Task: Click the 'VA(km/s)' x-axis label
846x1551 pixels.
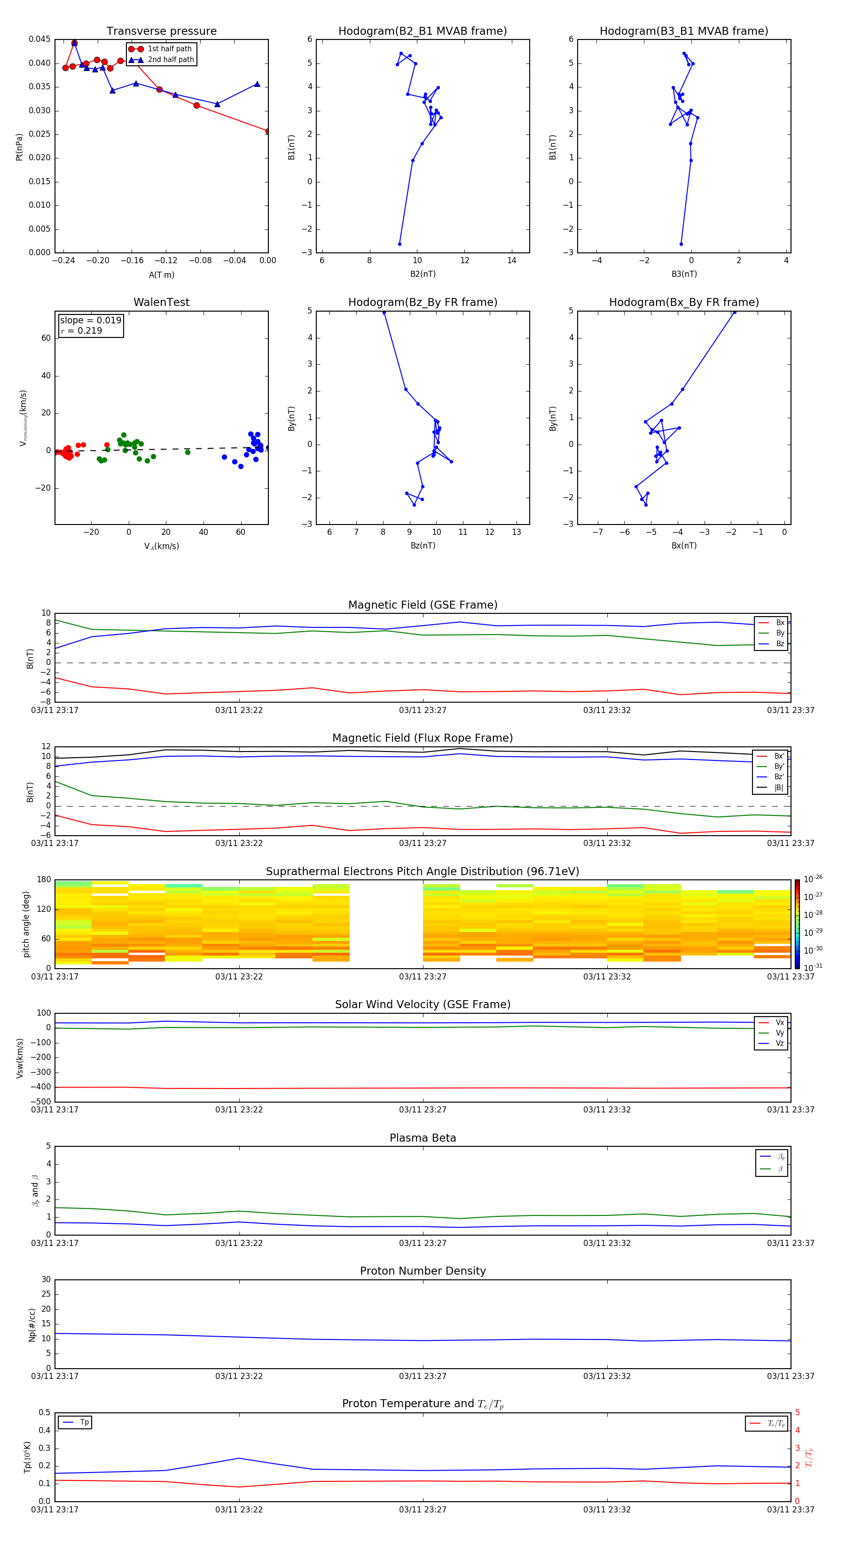Action: 161,546
